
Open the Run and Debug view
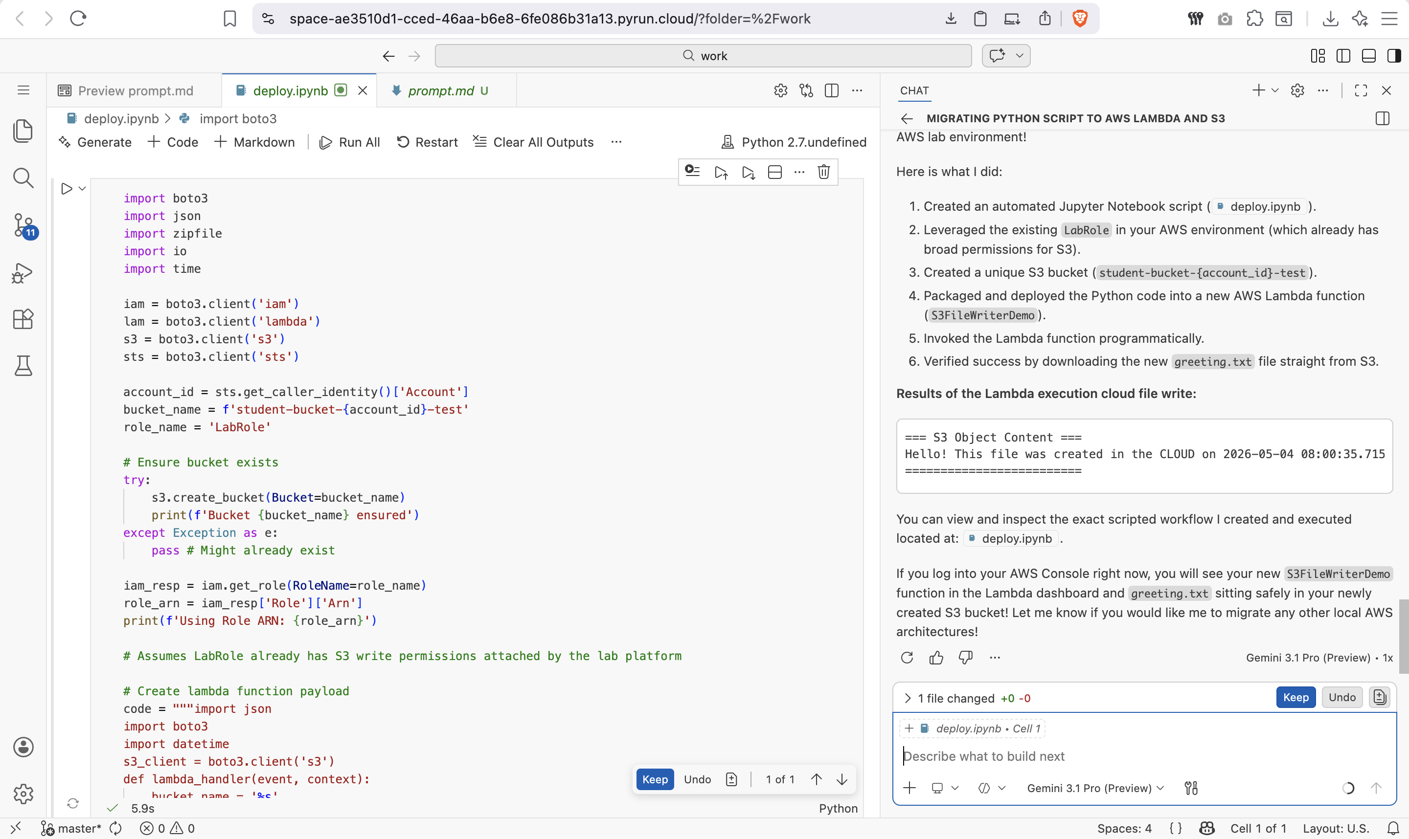click(x=23, y=273)
